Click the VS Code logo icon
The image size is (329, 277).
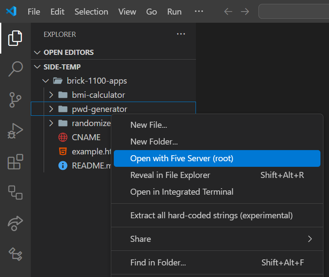[11, 11]
